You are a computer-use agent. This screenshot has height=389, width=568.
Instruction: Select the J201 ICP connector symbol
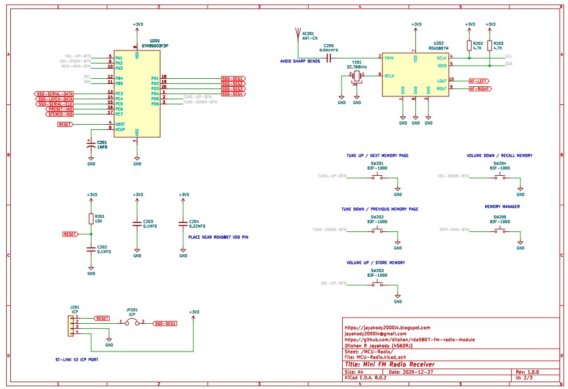pos(71,325)
